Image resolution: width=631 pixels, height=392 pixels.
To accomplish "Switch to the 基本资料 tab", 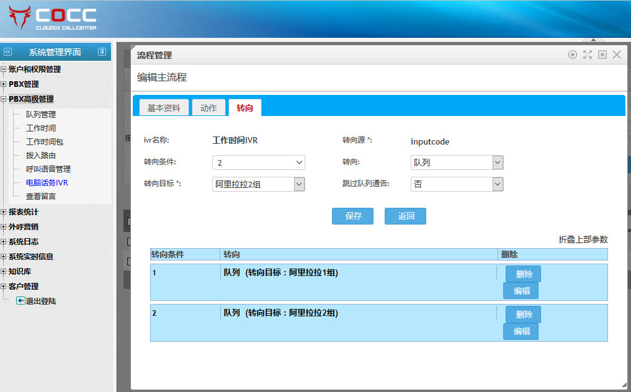I will click(164, 108).
